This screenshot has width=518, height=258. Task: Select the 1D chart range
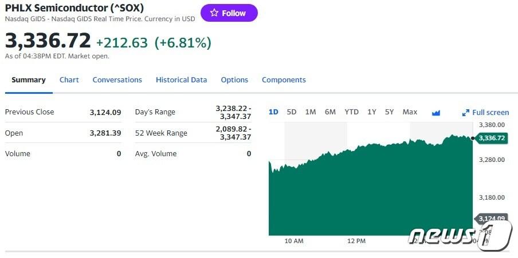(273, 112)
